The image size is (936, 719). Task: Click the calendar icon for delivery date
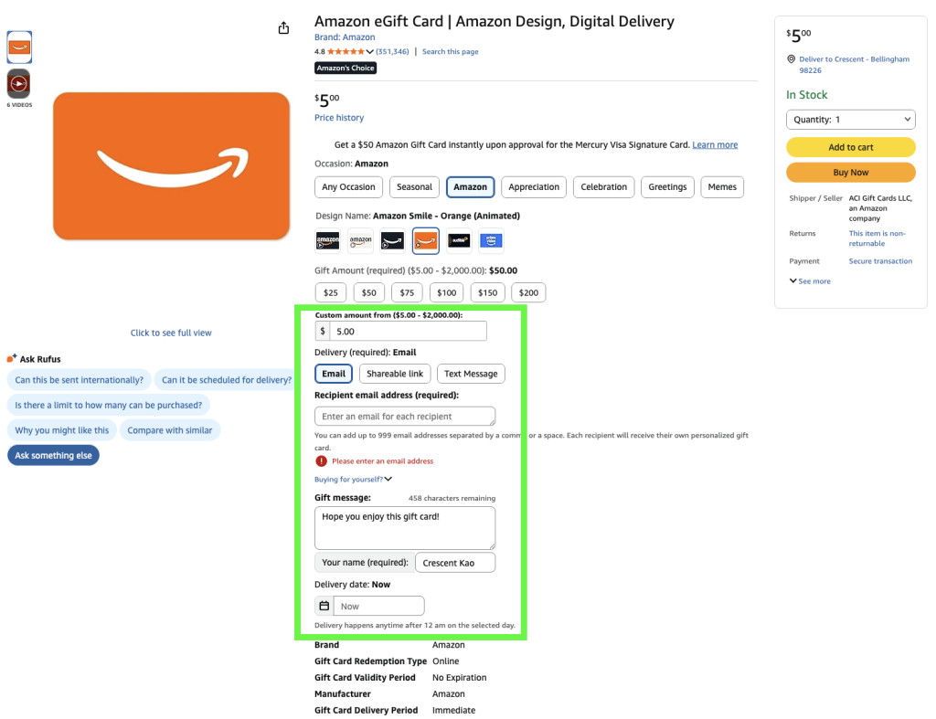tap(324, 606)
